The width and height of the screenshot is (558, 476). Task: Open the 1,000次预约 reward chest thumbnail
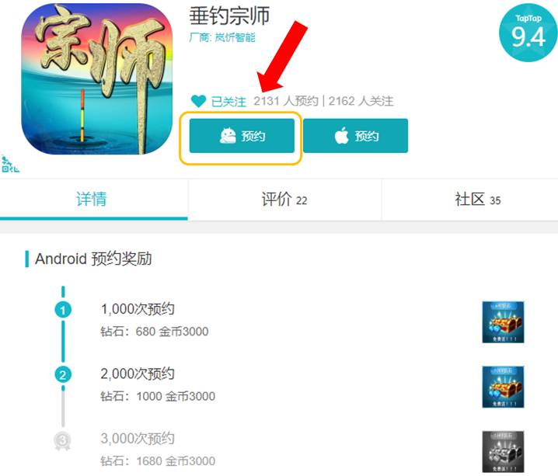pos(503,322)
